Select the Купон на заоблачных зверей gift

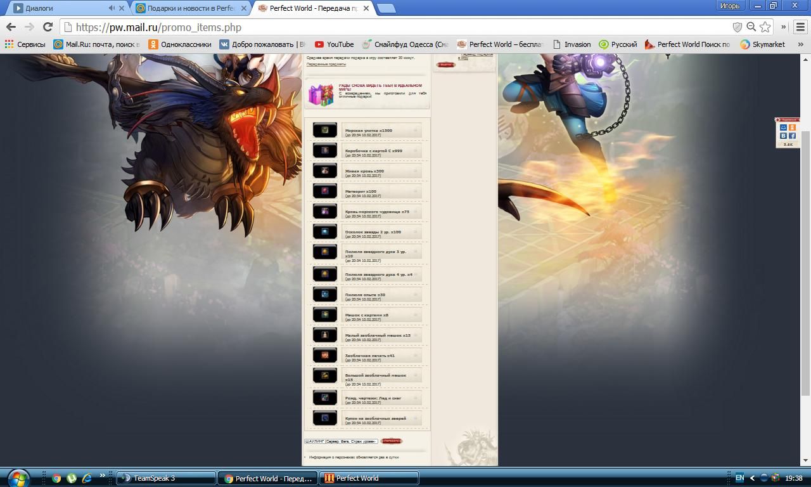point(381,418)
